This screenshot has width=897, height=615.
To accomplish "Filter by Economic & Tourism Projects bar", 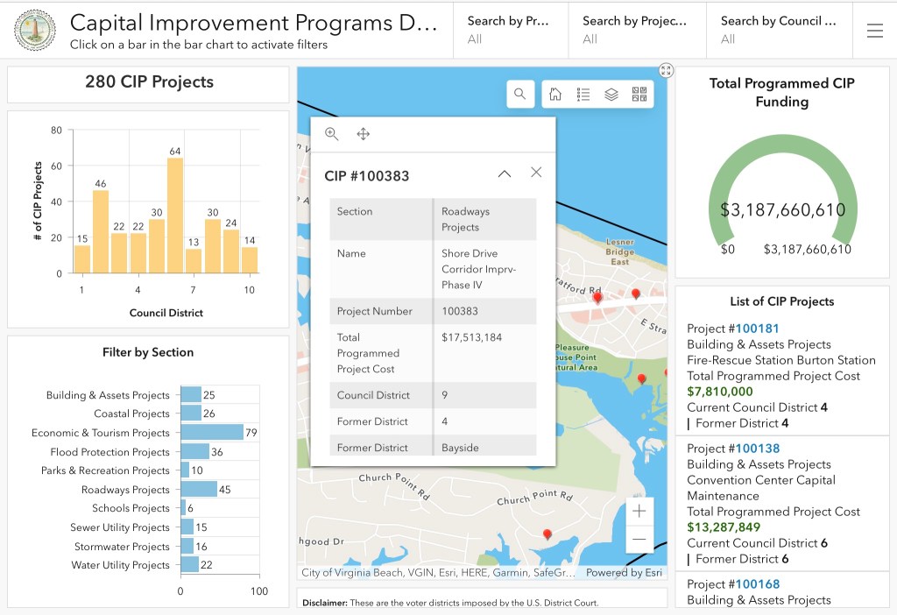I will (212, 433).
